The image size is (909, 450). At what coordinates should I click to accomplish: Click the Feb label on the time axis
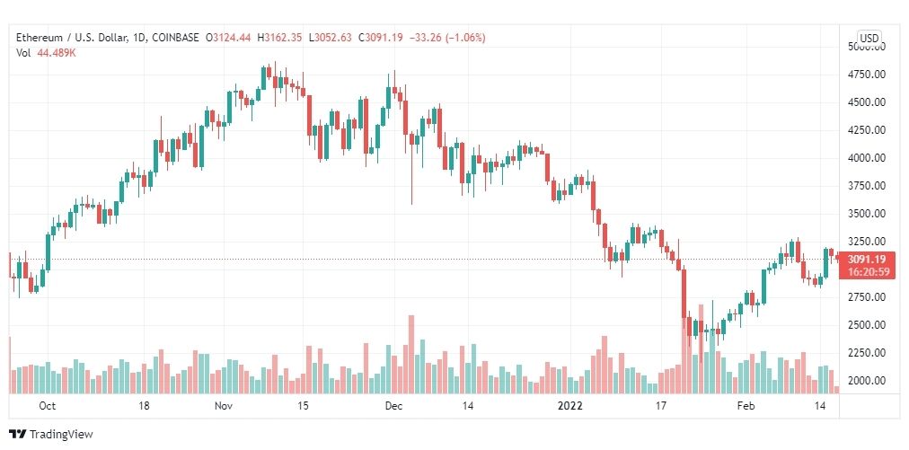click(x=746, y=406)
